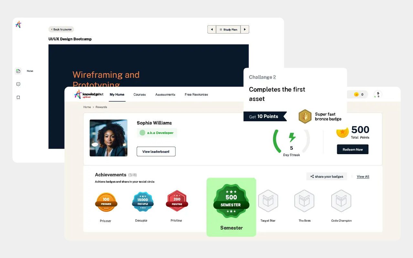The image size is (413, 258).
Task: Open the Assessments tab
Action: [165, 94]
